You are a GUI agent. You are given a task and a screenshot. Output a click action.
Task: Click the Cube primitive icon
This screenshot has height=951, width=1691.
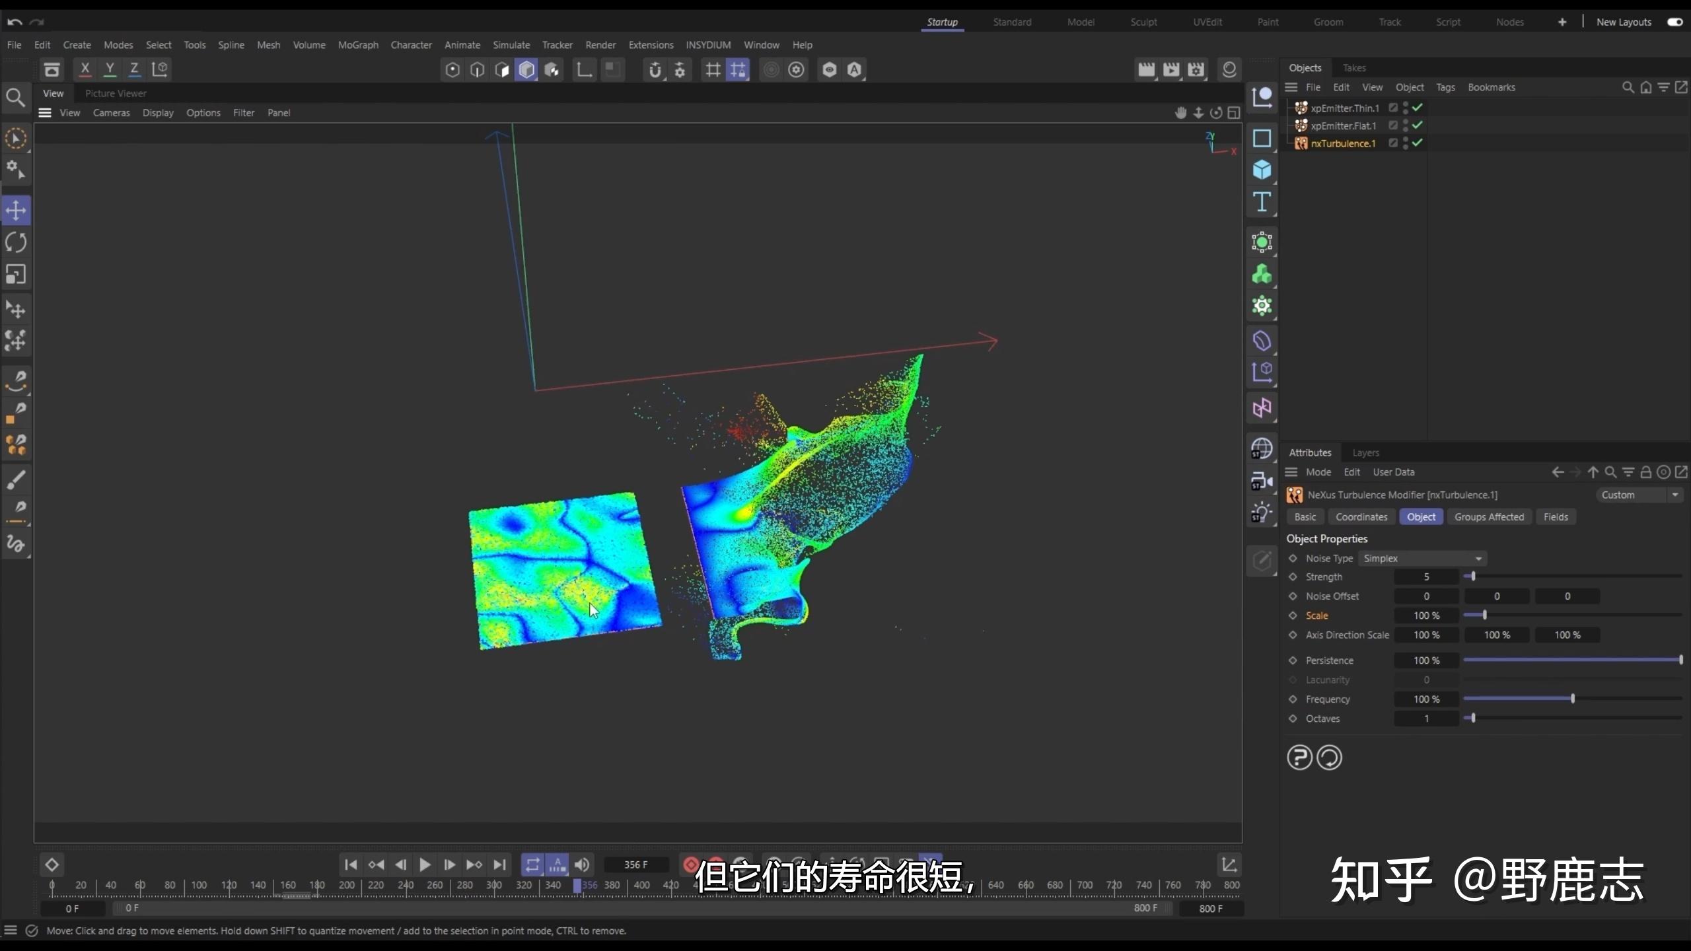(1262, 170)
